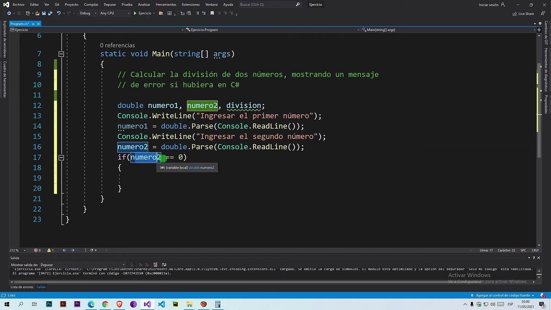Image resolution: width=551 pixels, height=310 pixels.
Task: Collapse the Main method at line 7
Action: 61,54
